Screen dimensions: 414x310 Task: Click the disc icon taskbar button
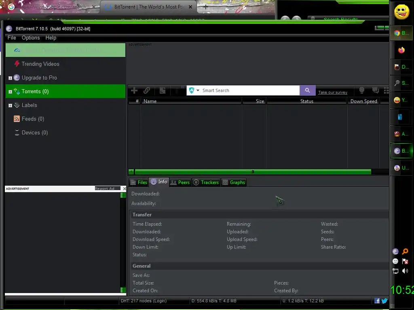401,168
